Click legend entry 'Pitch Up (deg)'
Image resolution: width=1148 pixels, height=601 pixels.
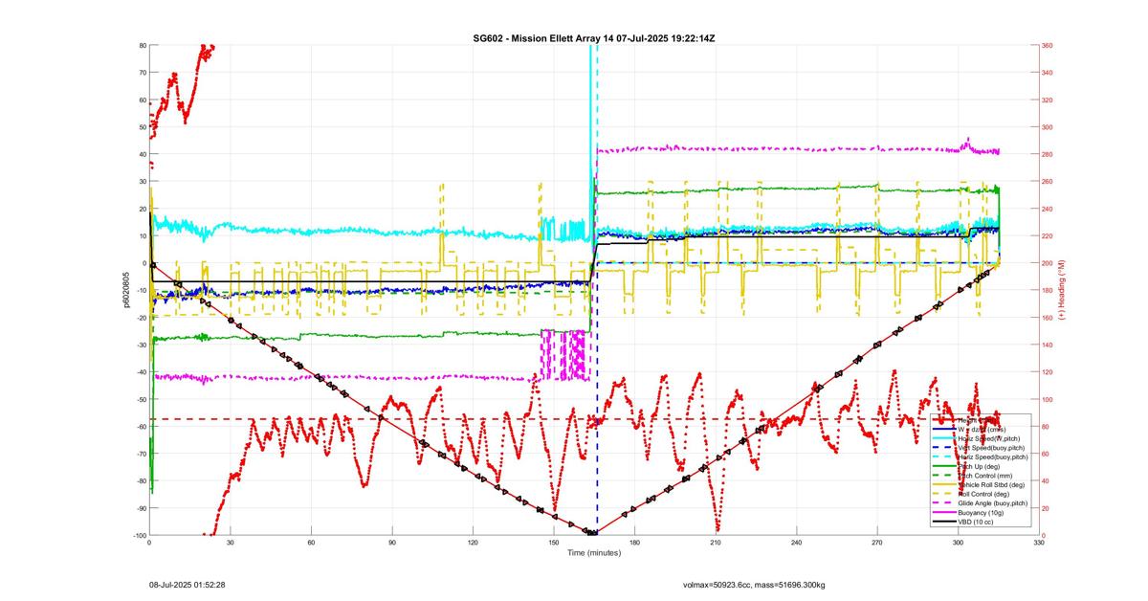tap(979, 466)
